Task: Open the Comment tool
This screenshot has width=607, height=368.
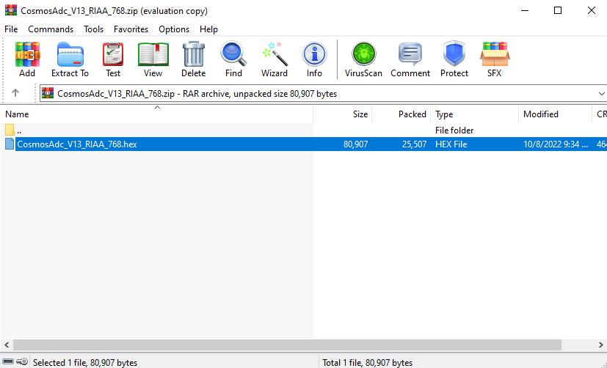Action: [410, 54]
